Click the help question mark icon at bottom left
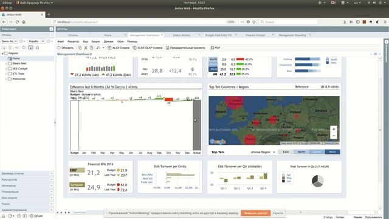The width and height of the screenshot is (389, 219). (19, 216)
